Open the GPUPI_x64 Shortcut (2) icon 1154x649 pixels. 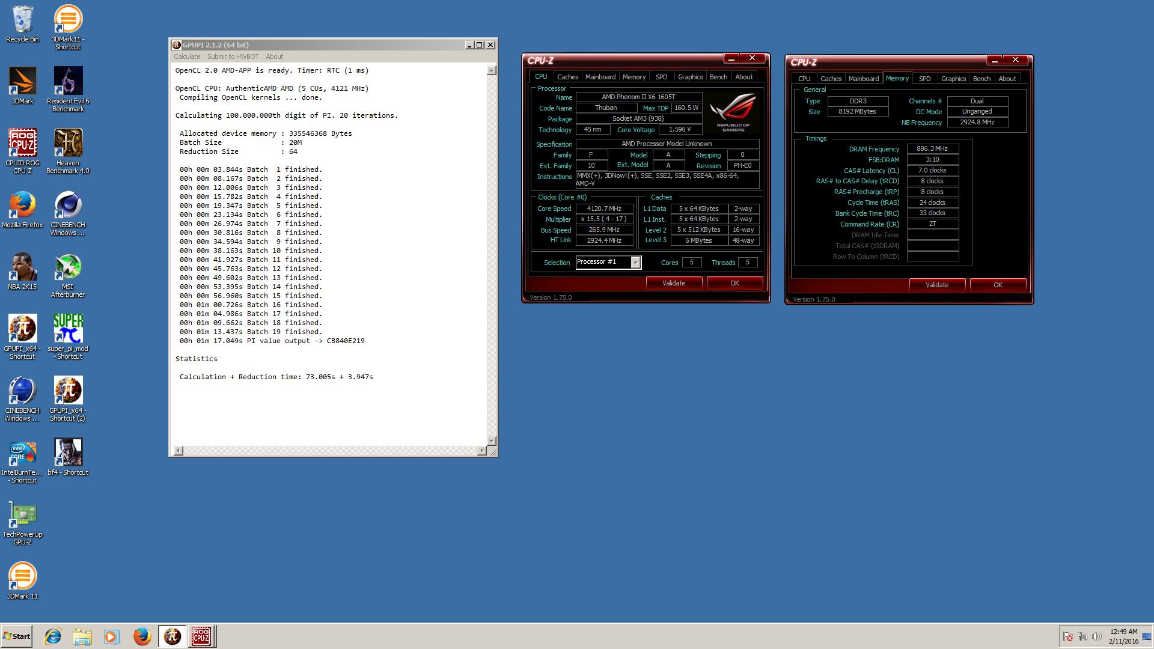[x=68, y=399]
